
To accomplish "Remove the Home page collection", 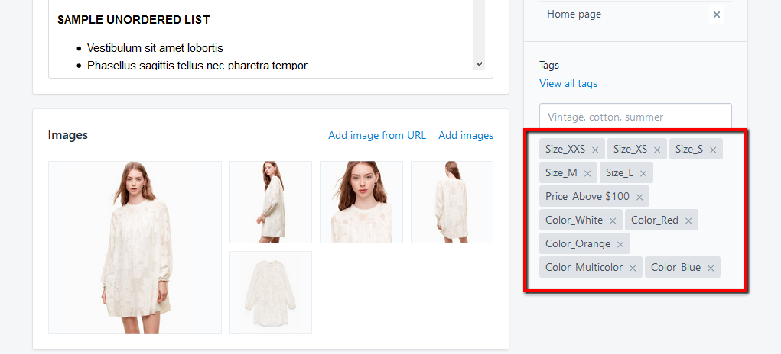I will click(716, 14).
